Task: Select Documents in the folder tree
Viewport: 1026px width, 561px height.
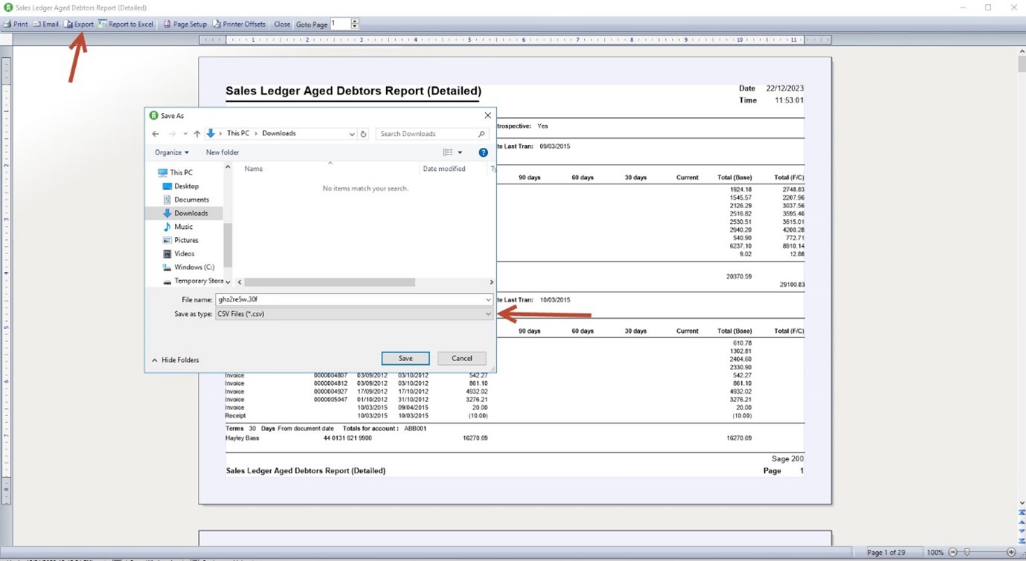Action: [x=186, y=200]
